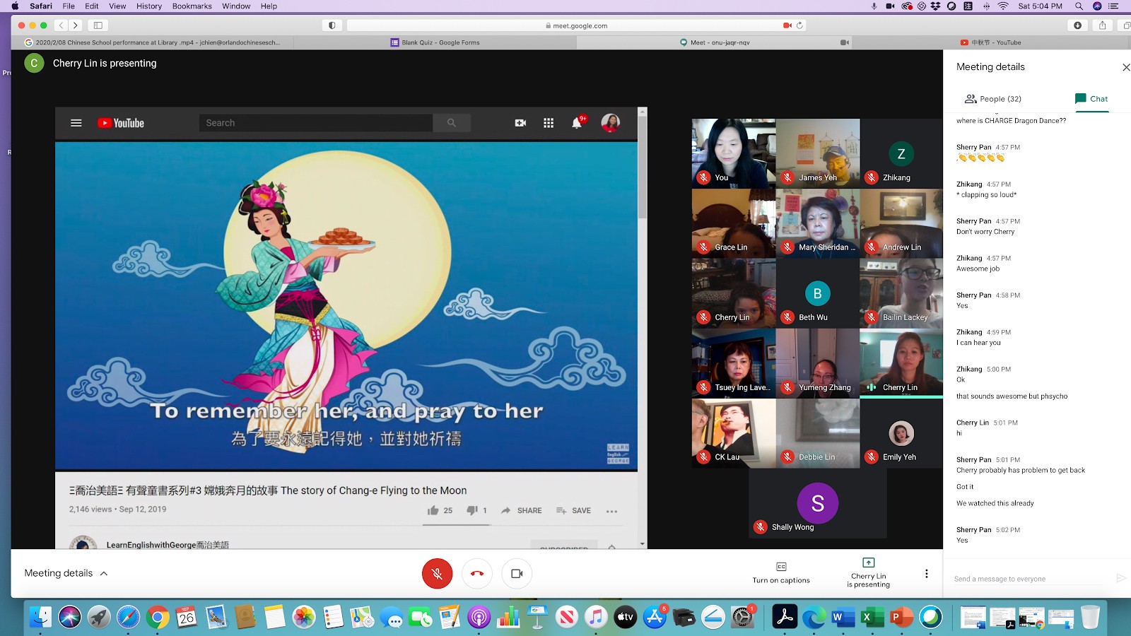Open Finder from the Dock
The image size is (1131, 636).
click(40, 617)
